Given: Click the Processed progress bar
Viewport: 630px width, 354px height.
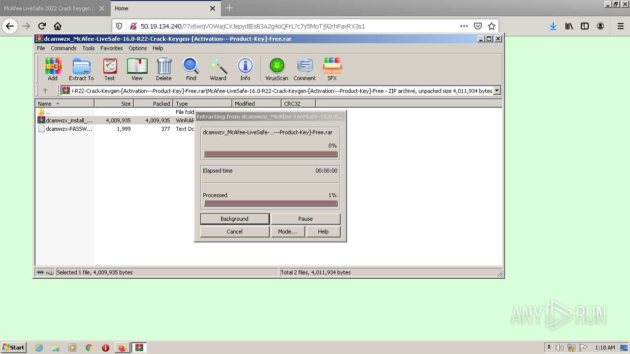Looking at the screenshot, I should (x=271, y=203).
